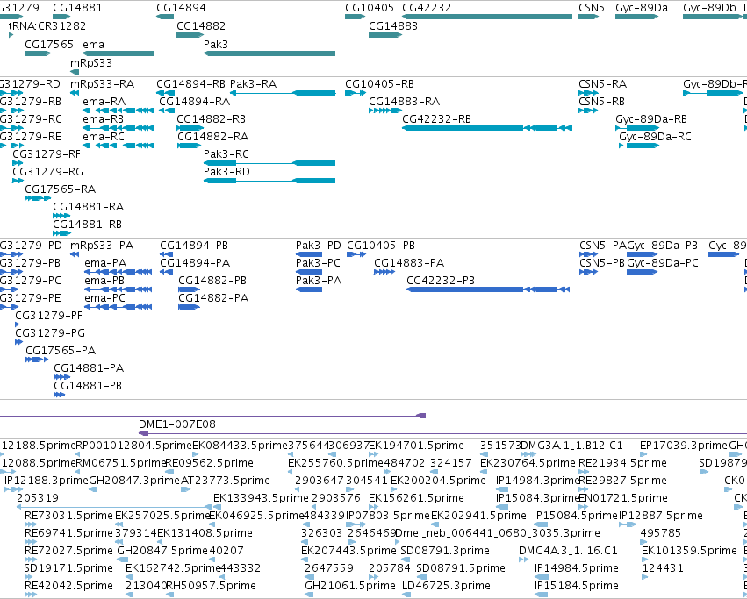The image size is (747, 599).
Task: Select the Gyc-89Da-RC transcript label
Action: [x=655, y=137]
